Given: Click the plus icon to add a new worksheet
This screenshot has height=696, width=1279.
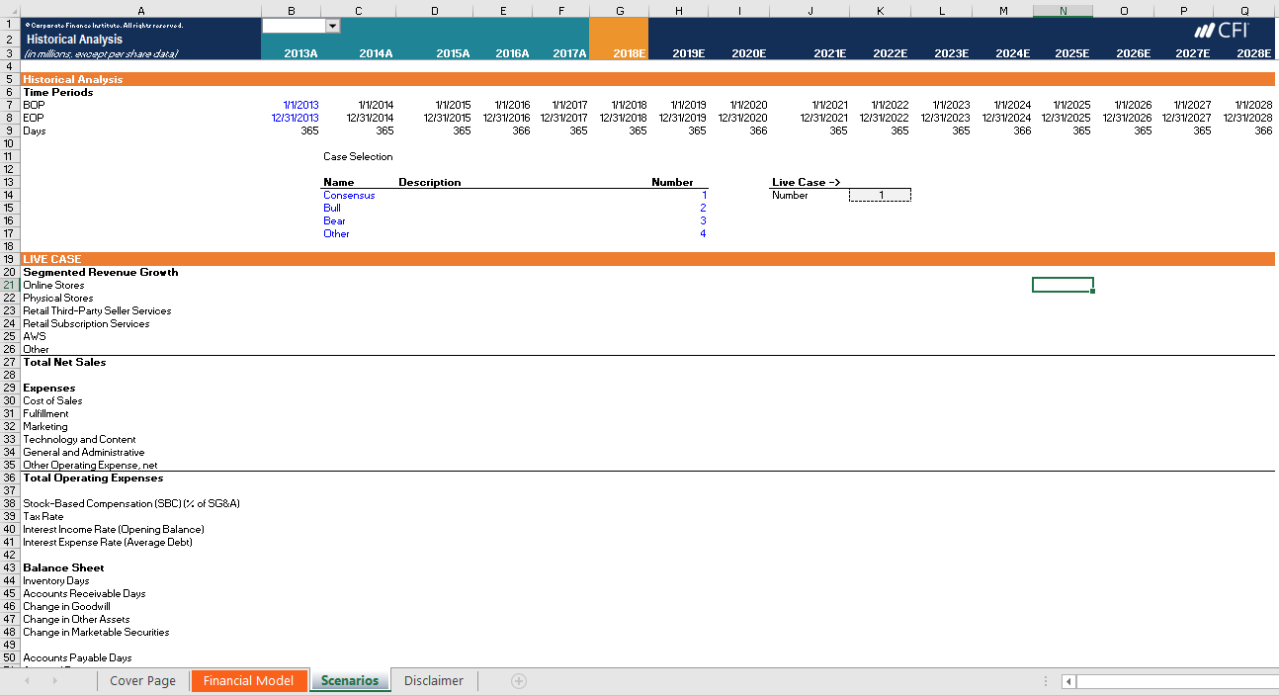Looking at the screenshot, I should pos(518,680).
